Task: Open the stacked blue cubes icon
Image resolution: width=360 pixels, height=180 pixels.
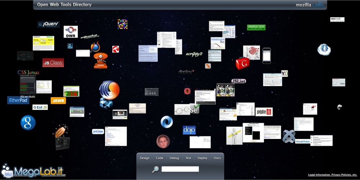Action: [x=106, y=103]
